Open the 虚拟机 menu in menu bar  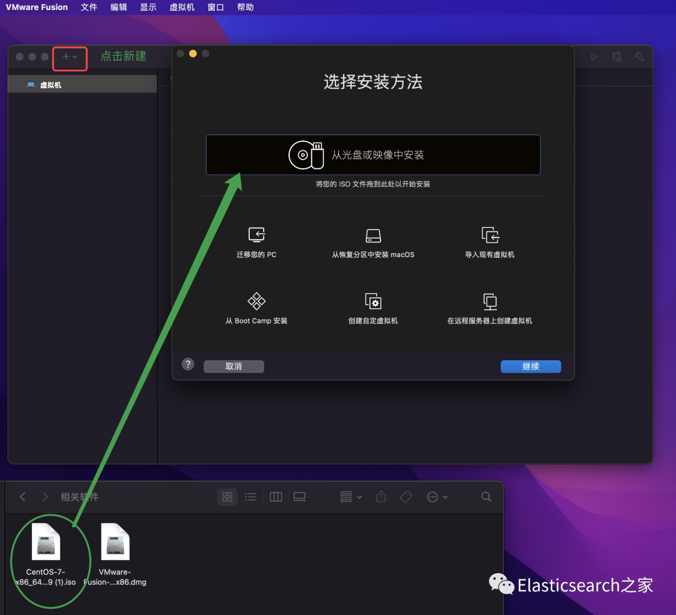[x=182, y=8]
